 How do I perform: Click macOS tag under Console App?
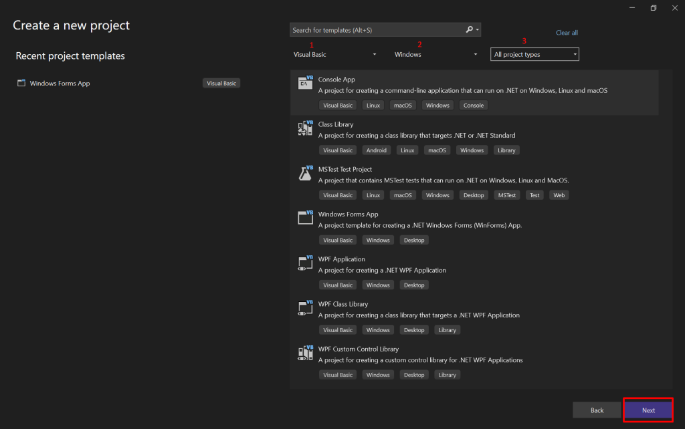coord(403,105)
